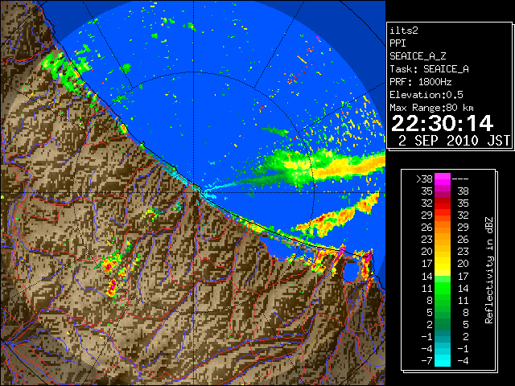Image resolution: width=515 pixels, height=386 pixels.
Task: Click the 'Elevation:0.5' text
Action: coord(426,95)
